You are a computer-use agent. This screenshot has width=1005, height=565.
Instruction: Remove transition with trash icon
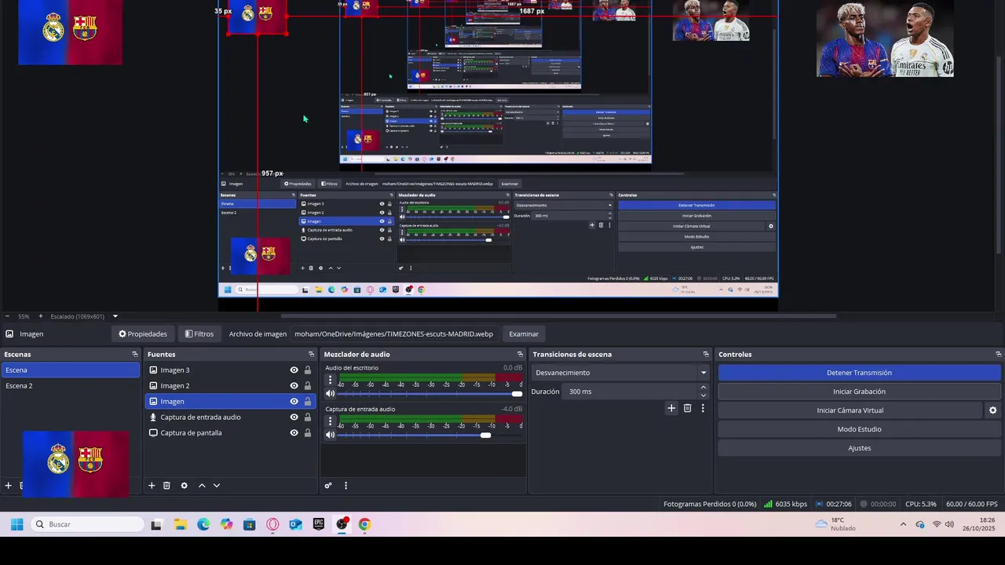pyautogui.click(x=688, y=408)
